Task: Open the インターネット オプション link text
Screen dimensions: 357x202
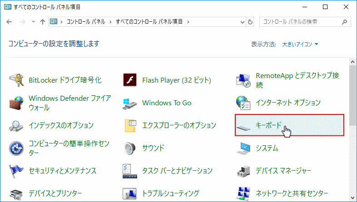Action: tap(288, 103)
